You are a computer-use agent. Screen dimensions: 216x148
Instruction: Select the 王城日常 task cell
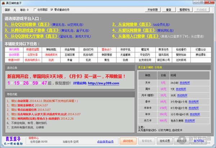pyautogui.click(x=70, y=55)
